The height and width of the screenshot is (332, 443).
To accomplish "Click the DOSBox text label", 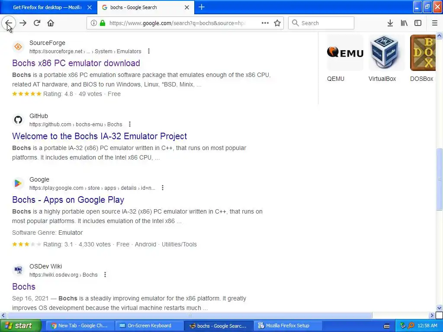I will (421, 79).
